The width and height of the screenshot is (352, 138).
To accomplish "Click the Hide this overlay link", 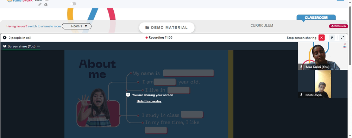I will pyautogui.click(x=149, y=101).
